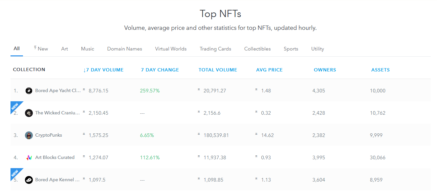Image resolution: width=437 pixels, height=195 pixels.
Task: Switch to the Art tab
Action: tap(65, 49)
